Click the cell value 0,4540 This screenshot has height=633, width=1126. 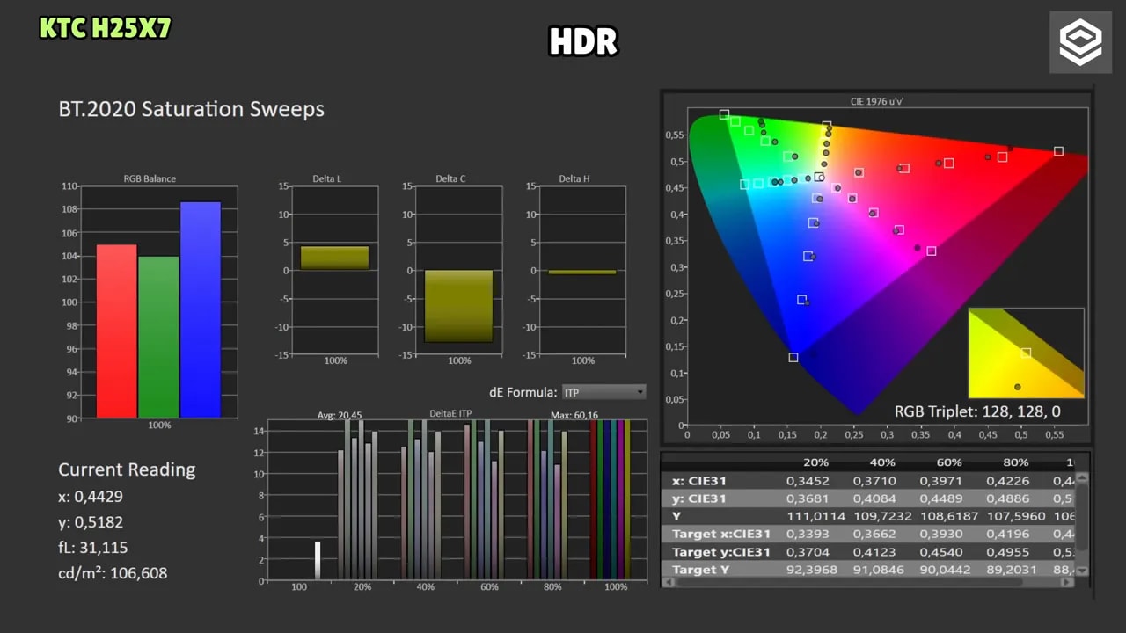coord(940,552)
